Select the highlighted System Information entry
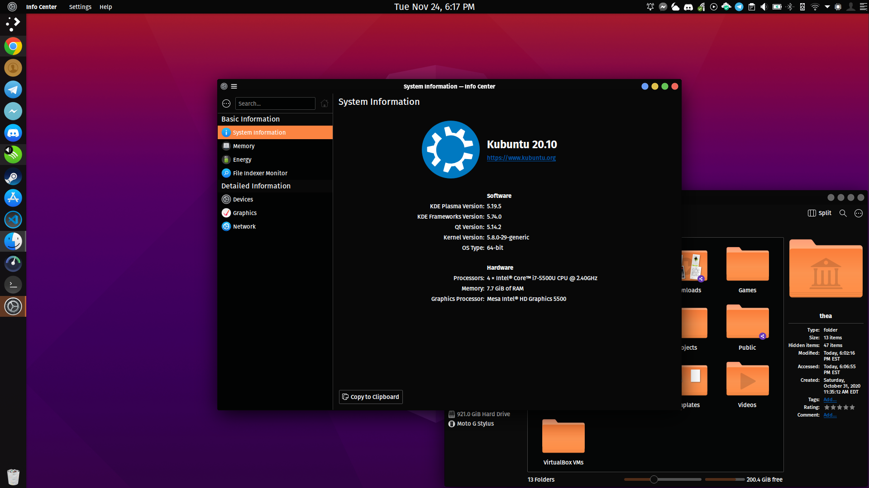 [275, 132]
